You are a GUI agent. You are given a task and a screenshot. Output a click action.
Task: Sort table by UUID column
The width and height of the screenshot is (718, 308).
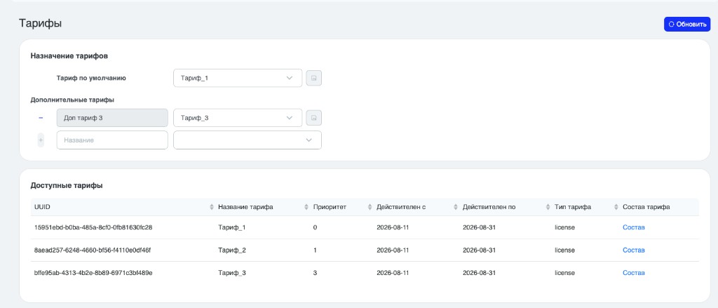click(212, 207)
